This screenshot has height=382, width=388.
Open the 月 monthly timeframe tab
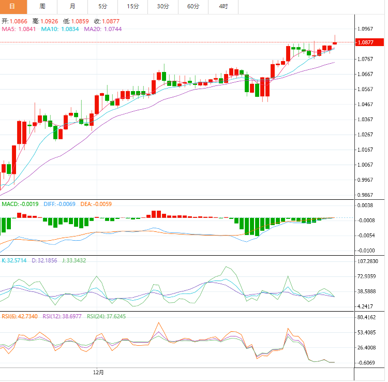tap(72, 6)
